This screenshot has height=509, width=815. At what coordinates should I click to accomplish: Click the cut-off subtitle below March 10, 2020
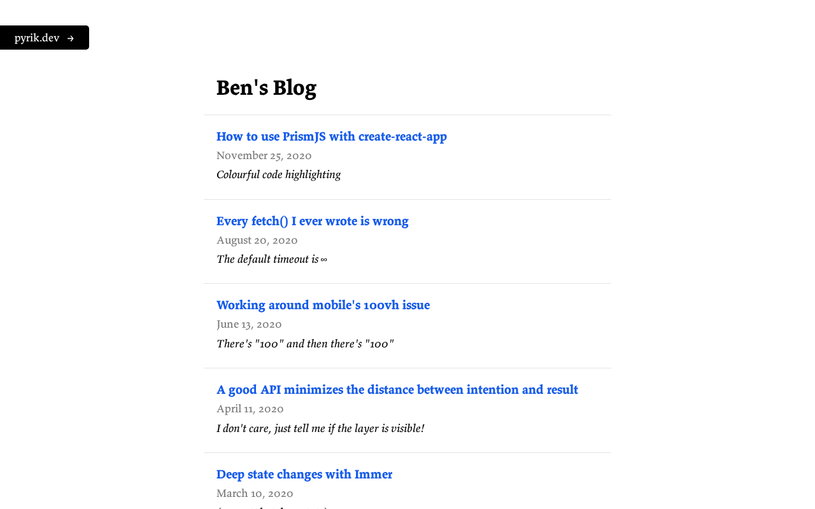click(273, 507)
